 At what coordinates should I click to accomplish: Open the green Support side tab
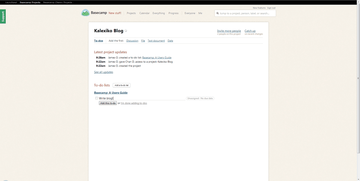pyautogui.click(x=3, y=16)
